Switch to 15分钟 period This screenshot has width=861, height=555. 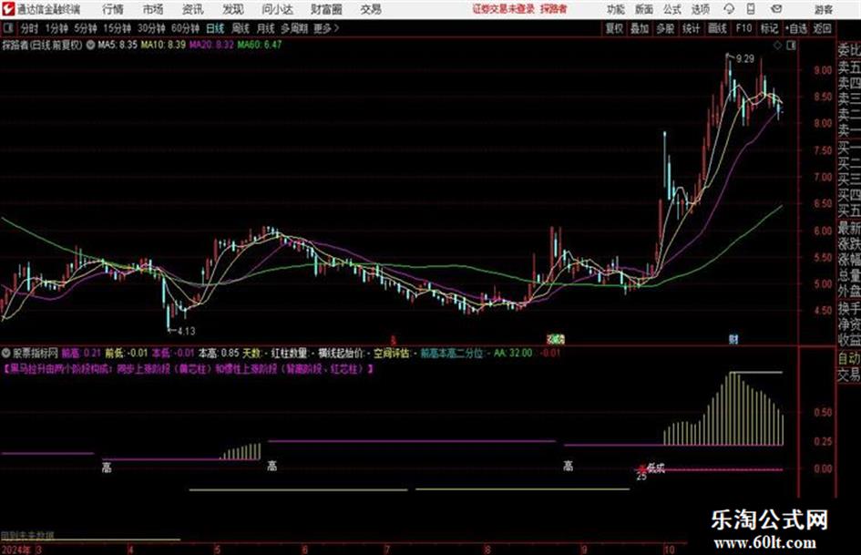point(117,28)
